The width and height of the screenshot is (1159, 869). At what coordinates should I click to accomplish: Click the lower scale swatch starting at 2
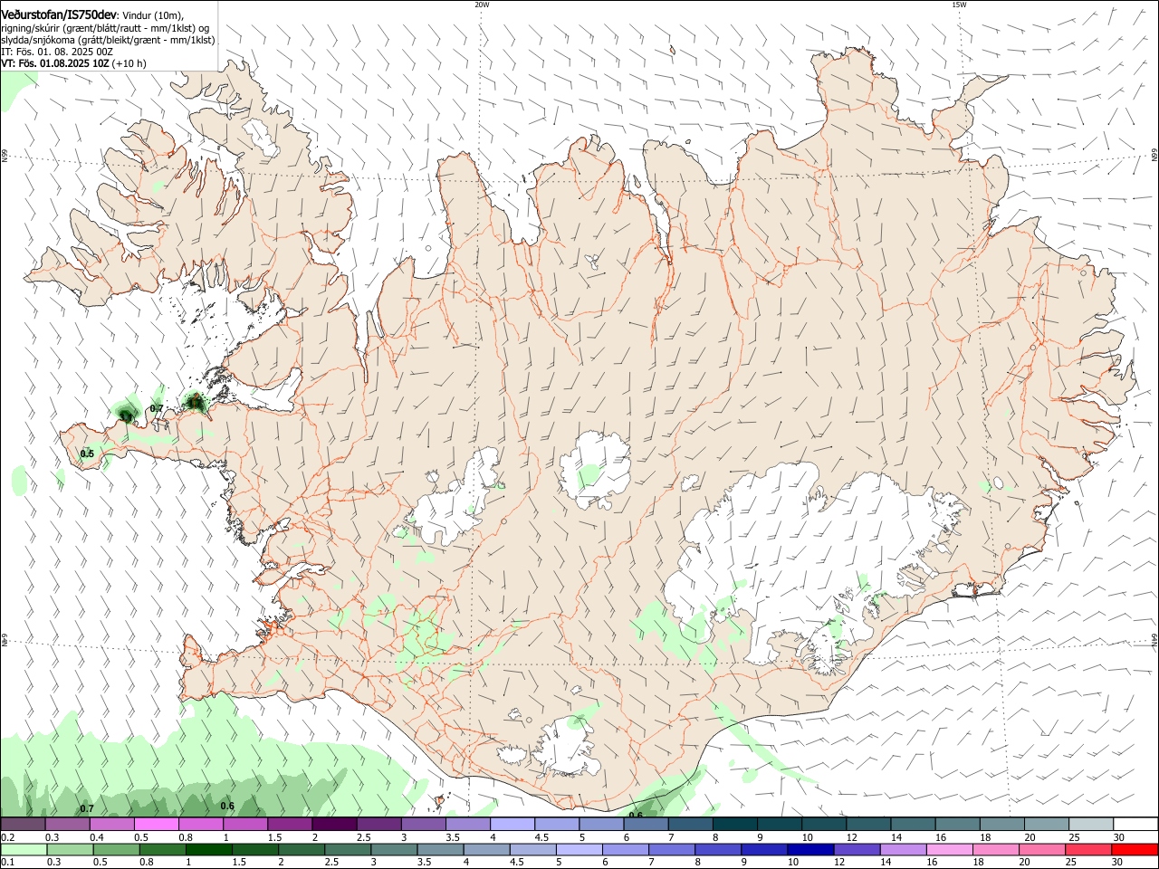pos(301,850)
